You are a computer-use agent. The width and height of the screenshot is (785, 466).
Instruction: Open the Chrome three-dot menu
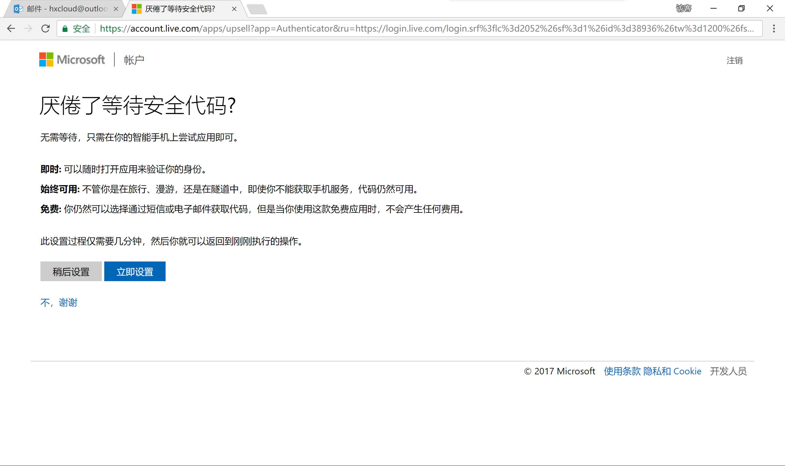pyautogui.click(x=774, y=29)
